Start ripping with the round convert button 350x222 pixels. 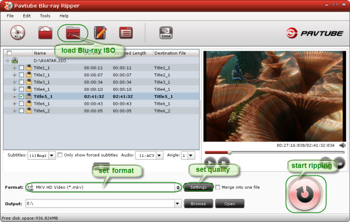(305, 194)
